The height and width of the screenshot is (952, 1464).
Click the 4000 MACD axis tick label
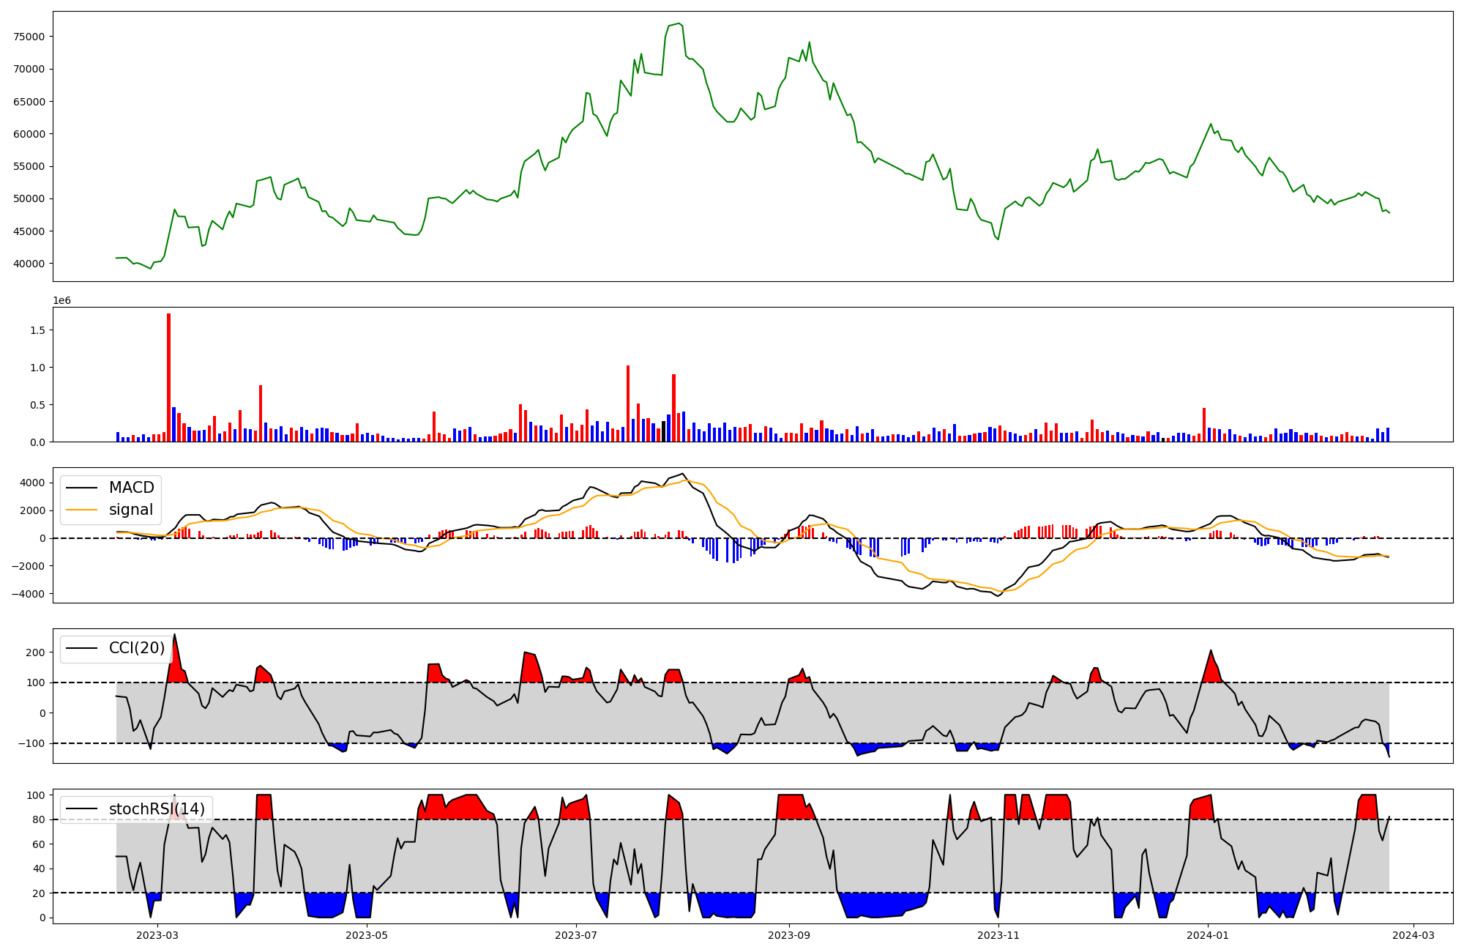pos(32,483)
